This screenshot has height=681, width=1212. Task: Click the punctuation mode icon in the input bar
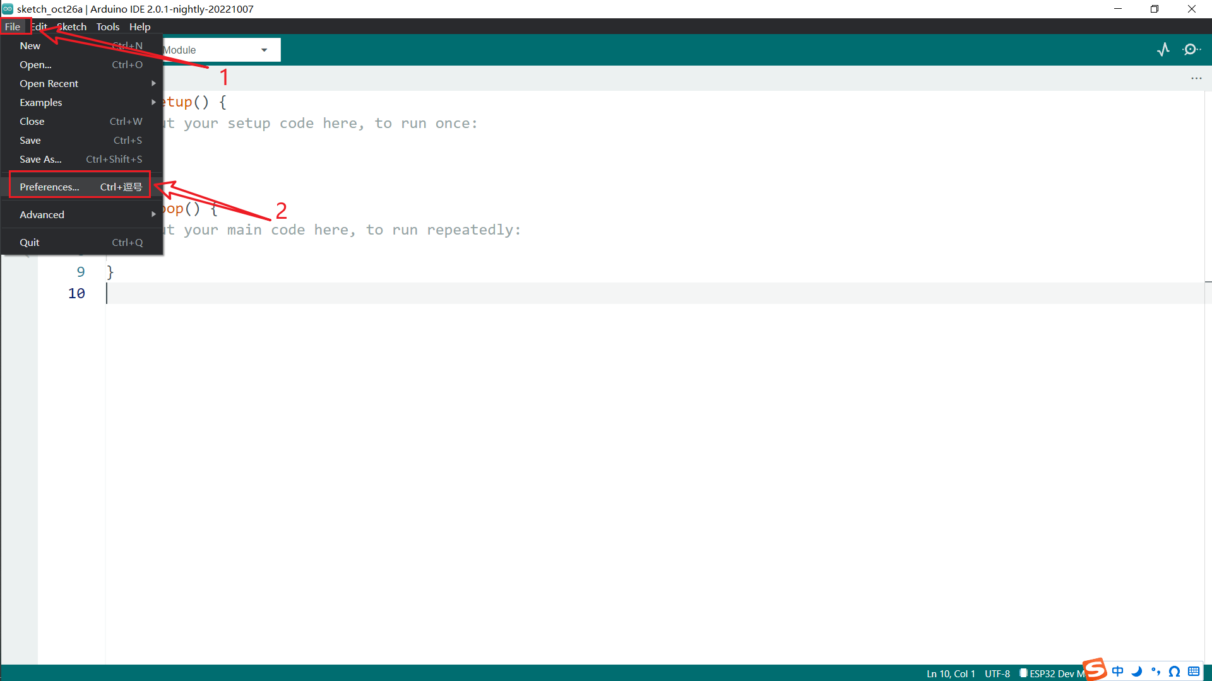1156,672
